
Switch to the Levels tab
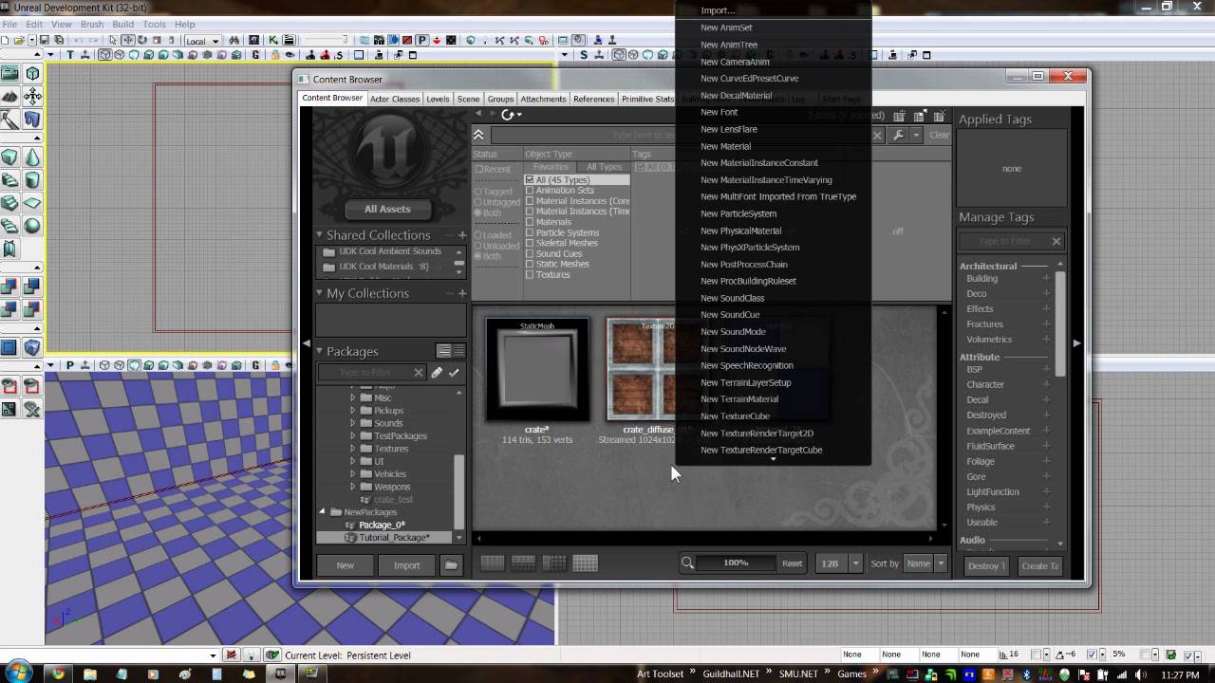click(x=438, y=99)
